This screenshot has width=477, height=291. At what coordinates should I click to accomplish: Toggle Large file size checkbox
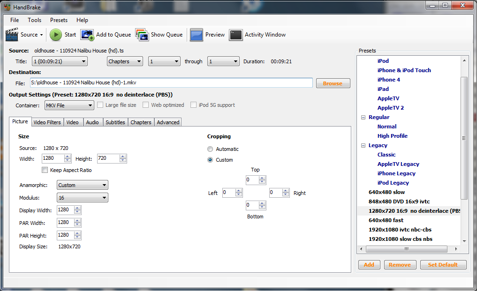pos(100,105)
